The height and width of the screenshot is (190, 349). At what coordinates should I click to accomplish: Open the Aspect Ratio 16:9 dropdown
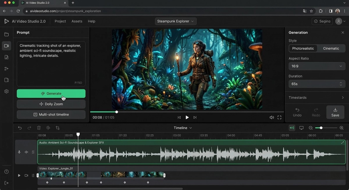(x=317, y=66)
